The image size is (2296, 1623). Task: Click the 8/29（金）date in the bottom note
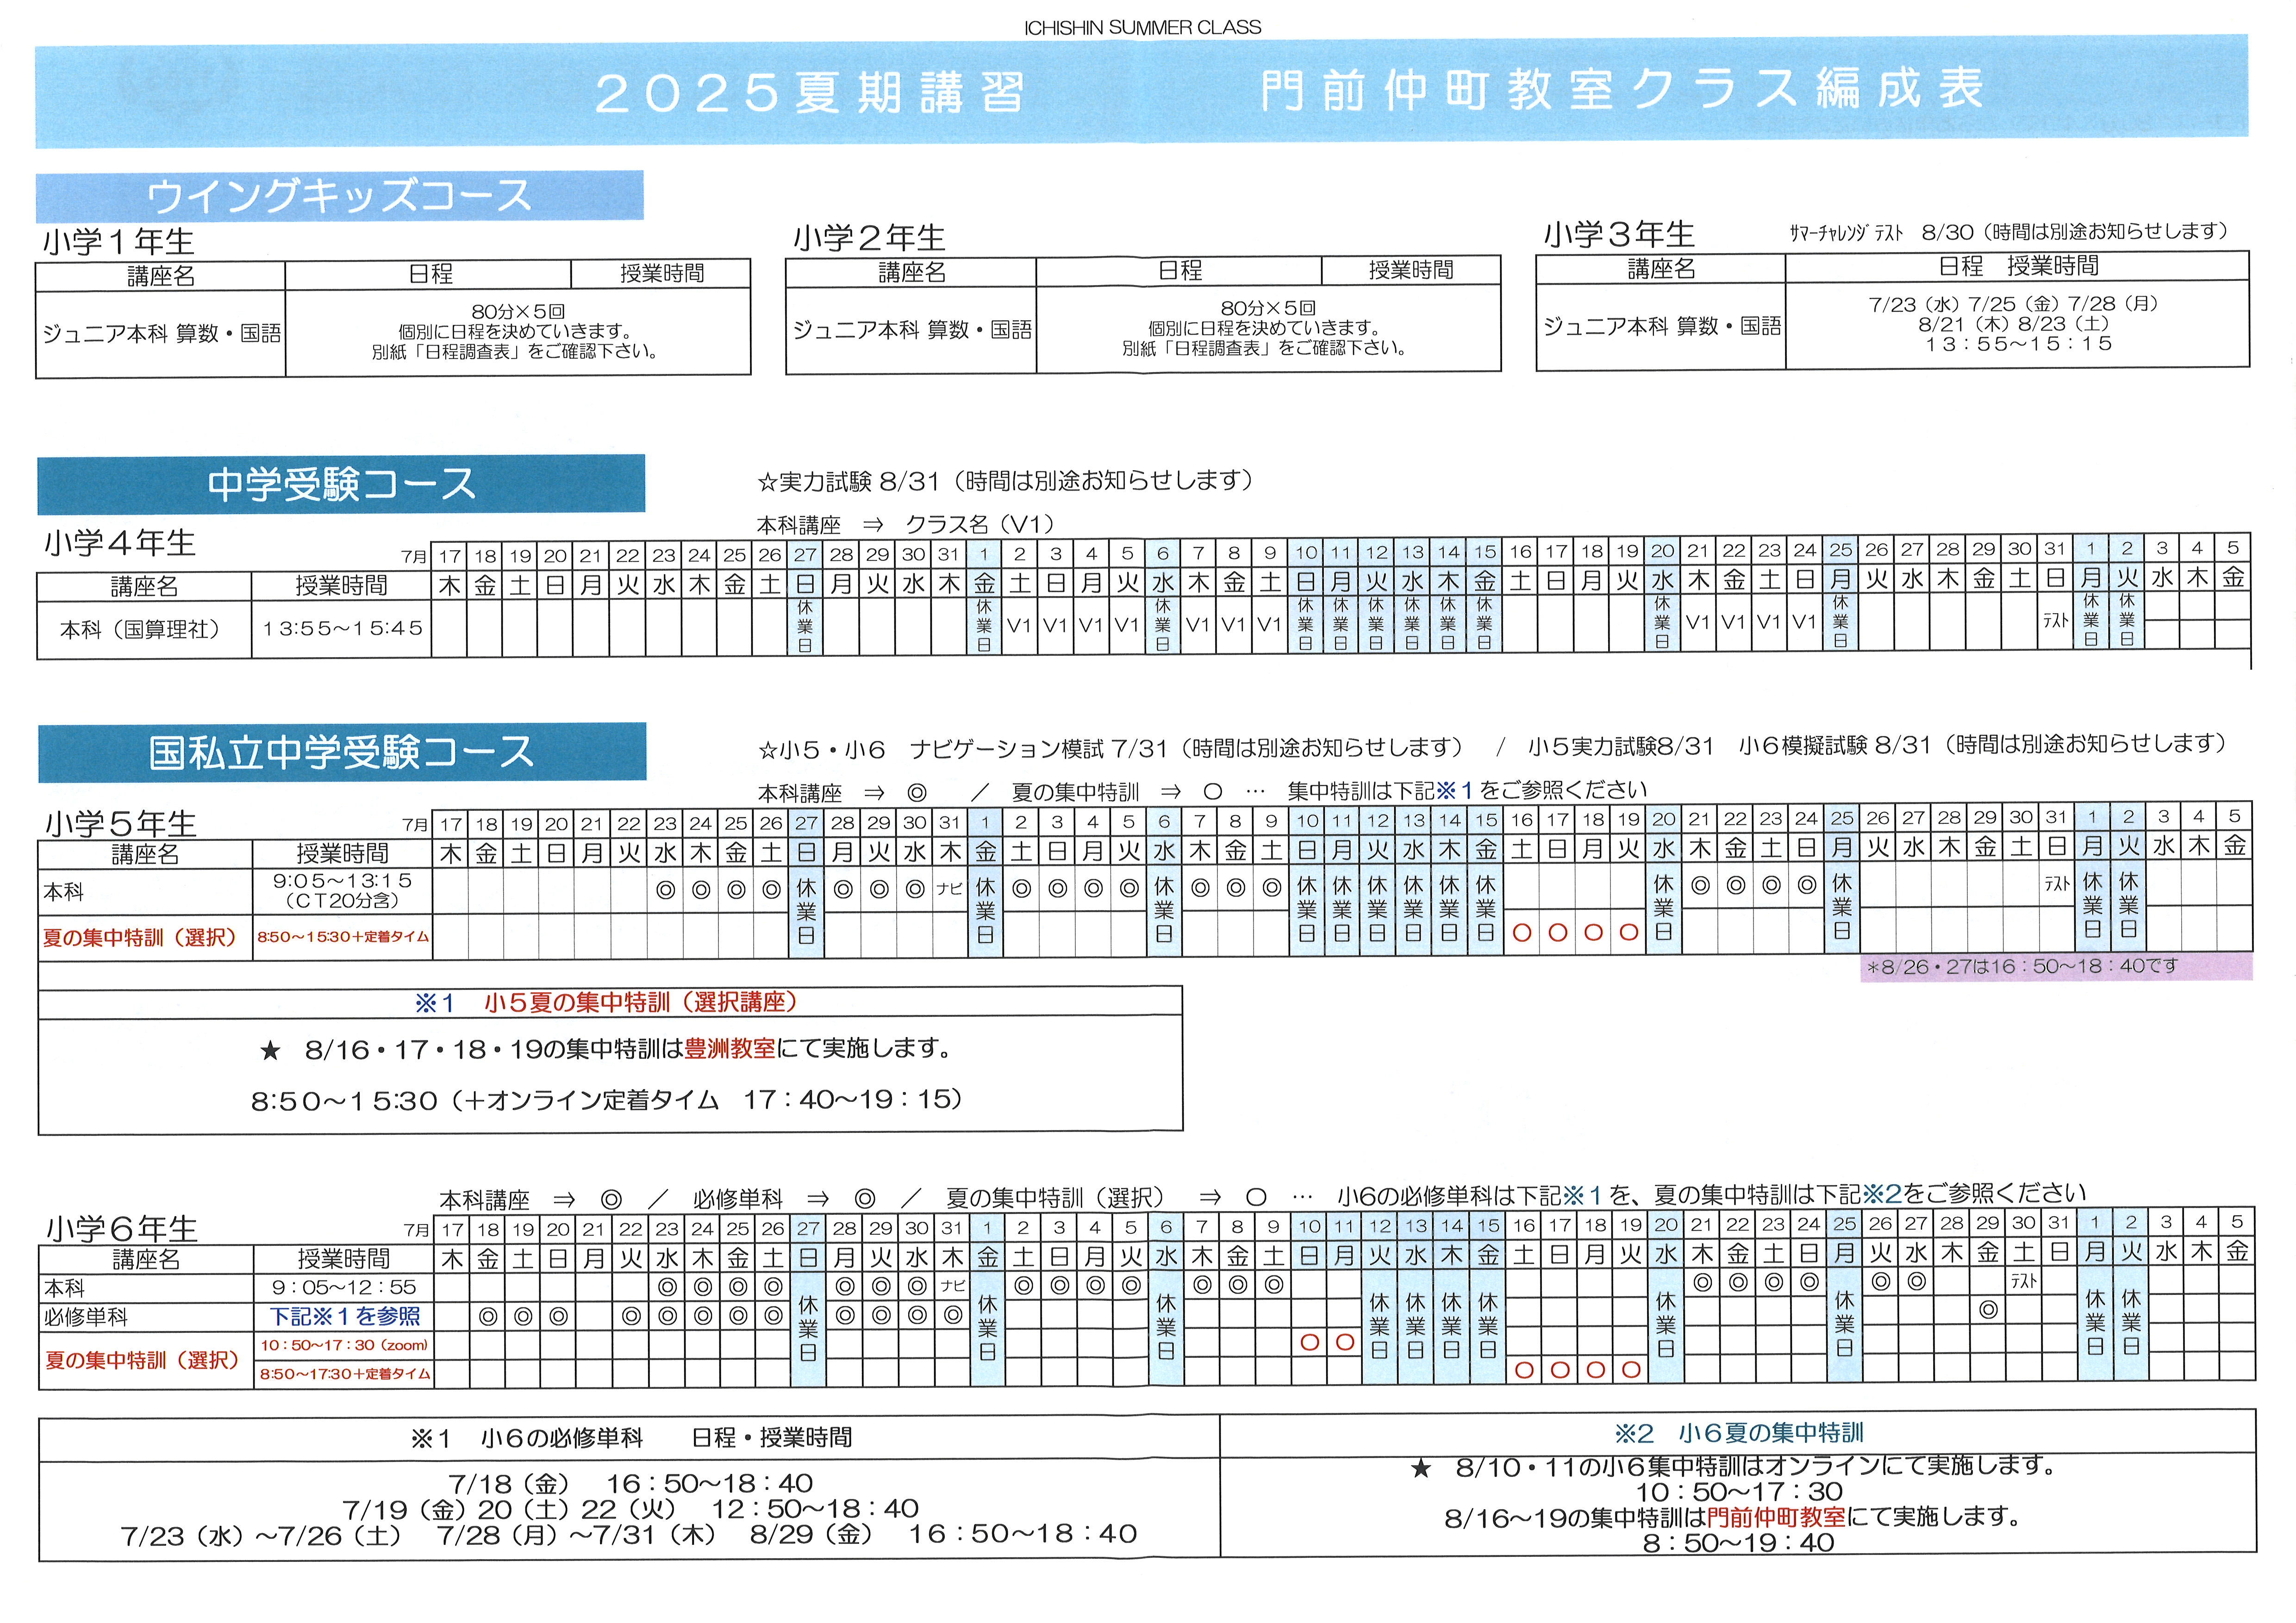(x=812, y=1534)
